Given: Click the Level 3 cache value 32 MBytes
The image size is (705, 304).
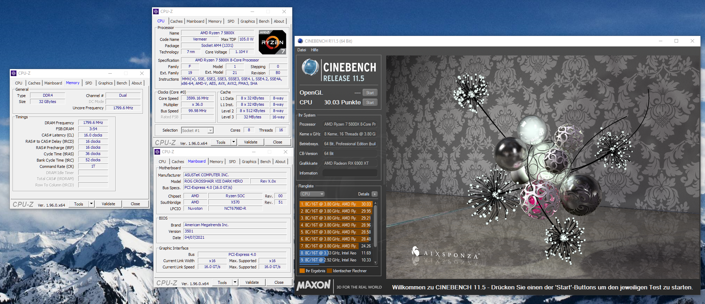Looking at the screenshot, I should 252,117.
